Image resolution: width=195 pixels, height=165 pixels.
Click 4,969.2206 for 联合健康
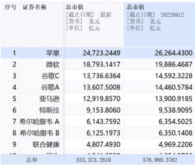pos(175,144)
